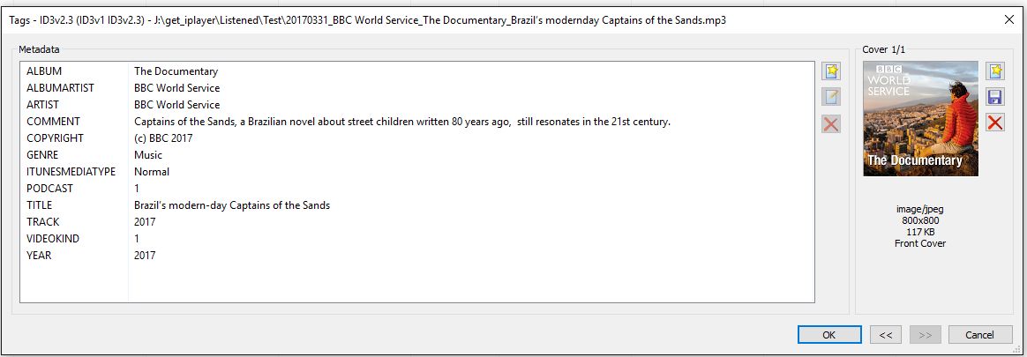Select the ALBUM metadata row
The width and height of the screenshot is (1027, 357).
[x=417, y=71]
